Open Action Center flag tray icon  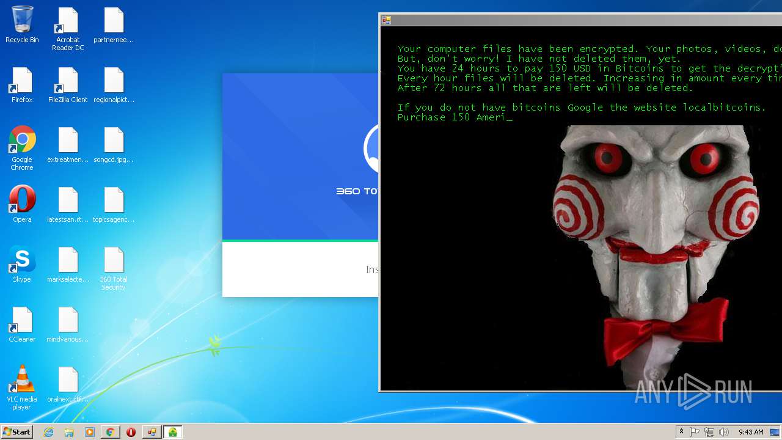695,432
